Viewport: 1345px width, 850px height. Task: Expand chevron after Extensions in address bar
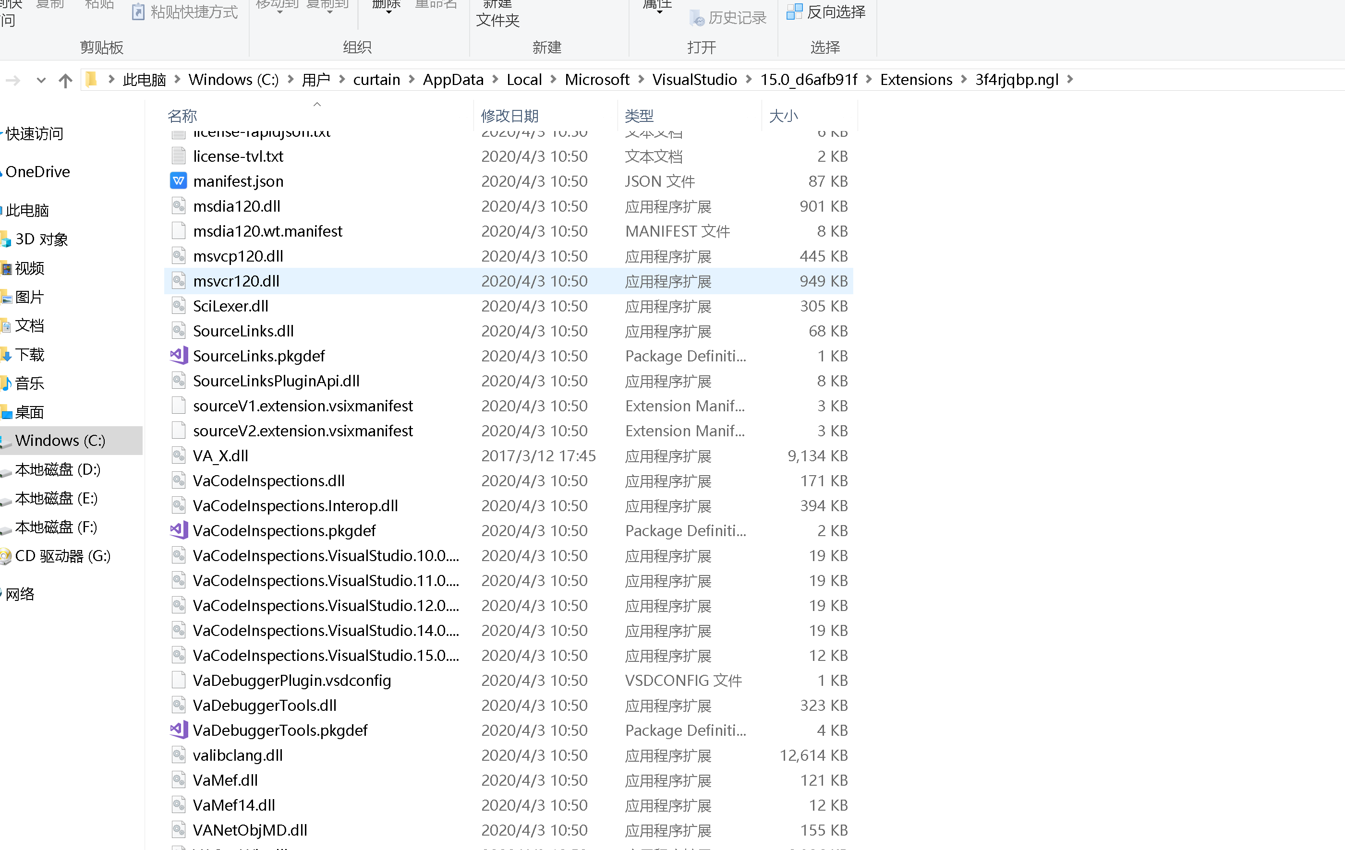964,79
